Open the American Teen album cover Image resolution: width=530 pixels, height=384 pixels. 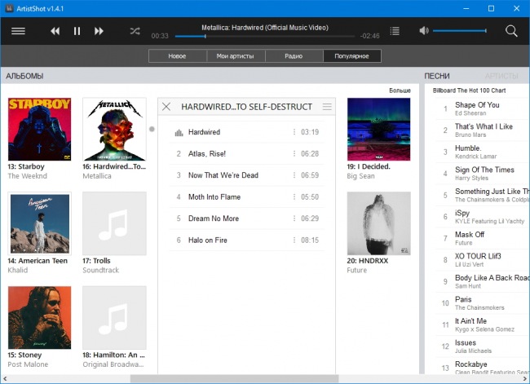point(40,223)
